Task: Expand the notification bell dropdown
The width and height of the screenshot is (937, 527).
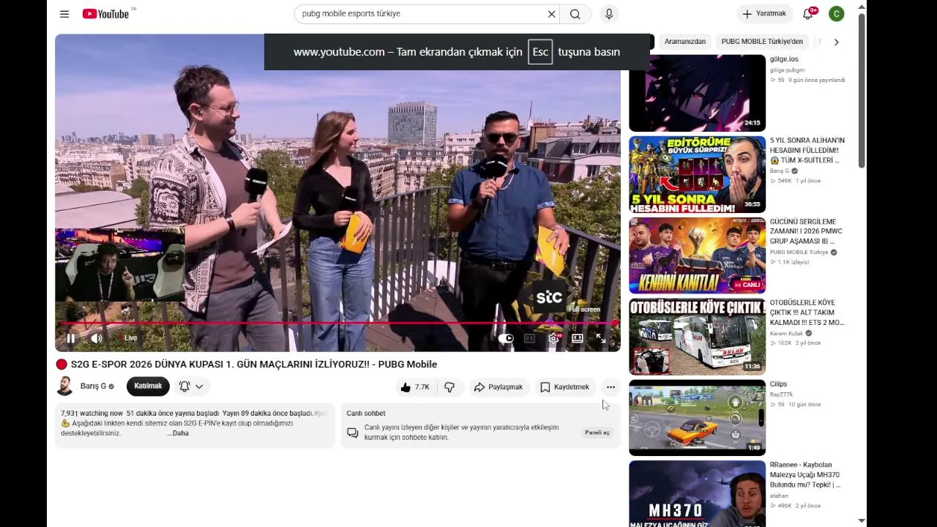Action: [x=192, y=386]
